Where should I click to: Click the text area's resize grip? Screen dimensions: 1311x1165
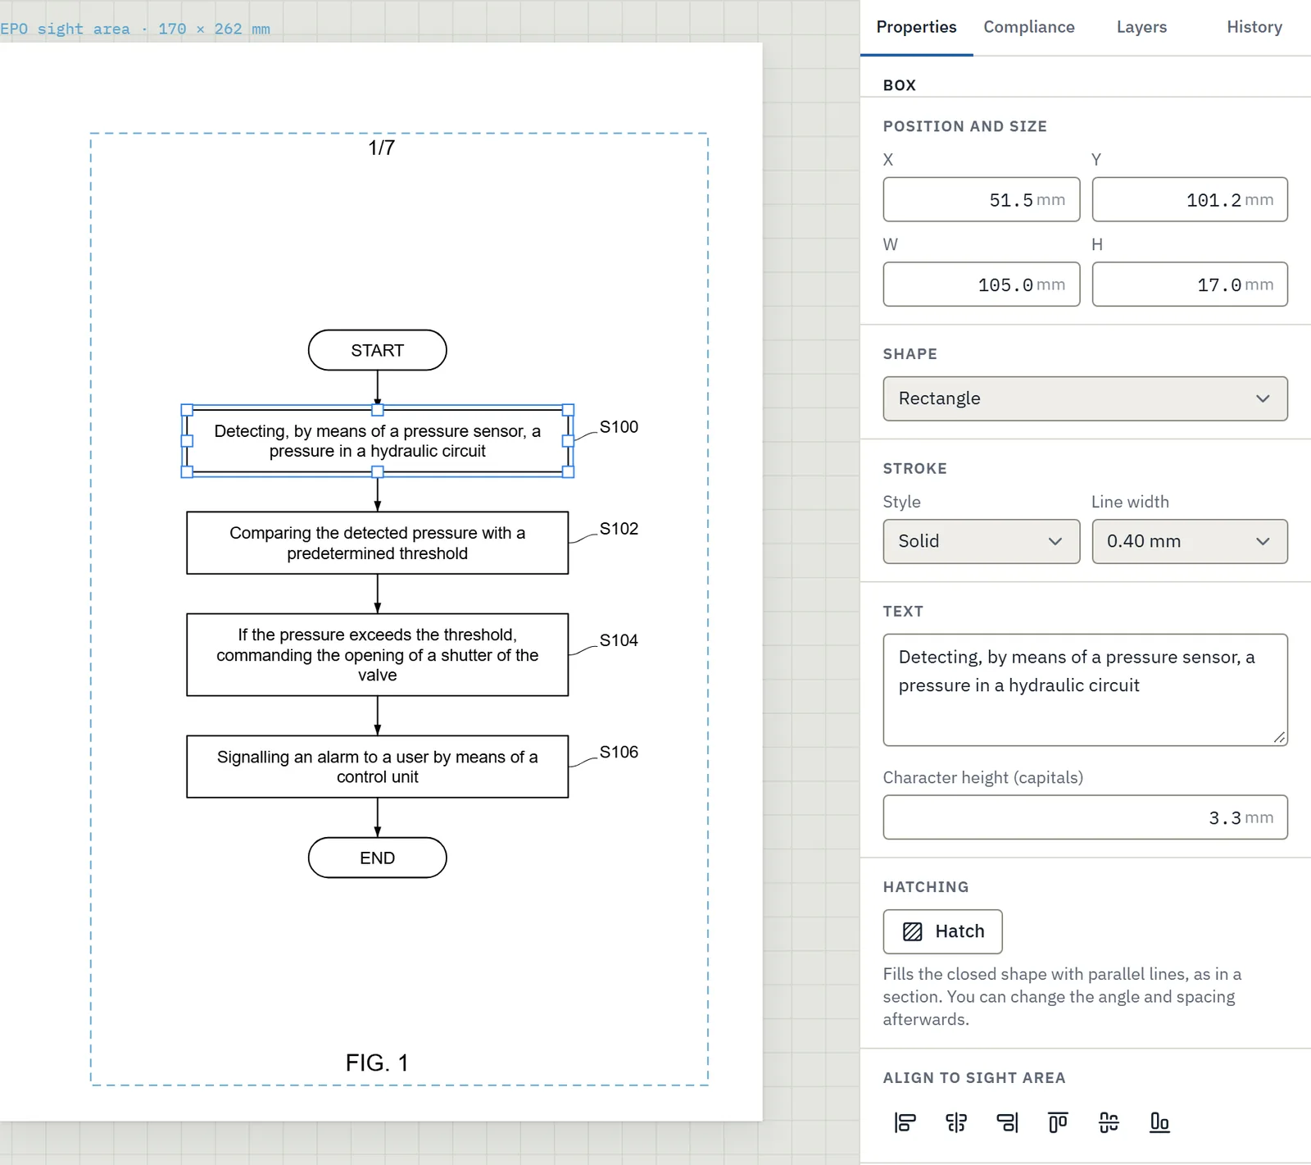[1279, 737]
